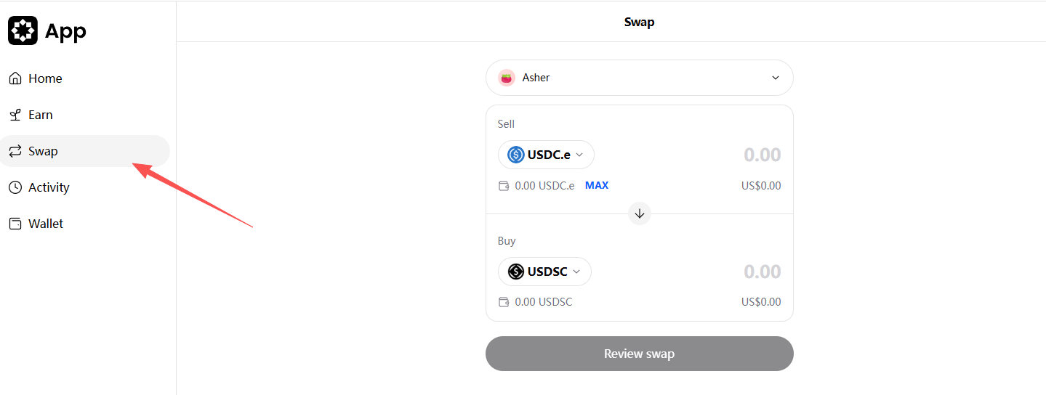This screenshot has width=1046, height=395.
Task: Click the App logo icon
Action: (23, 30)
